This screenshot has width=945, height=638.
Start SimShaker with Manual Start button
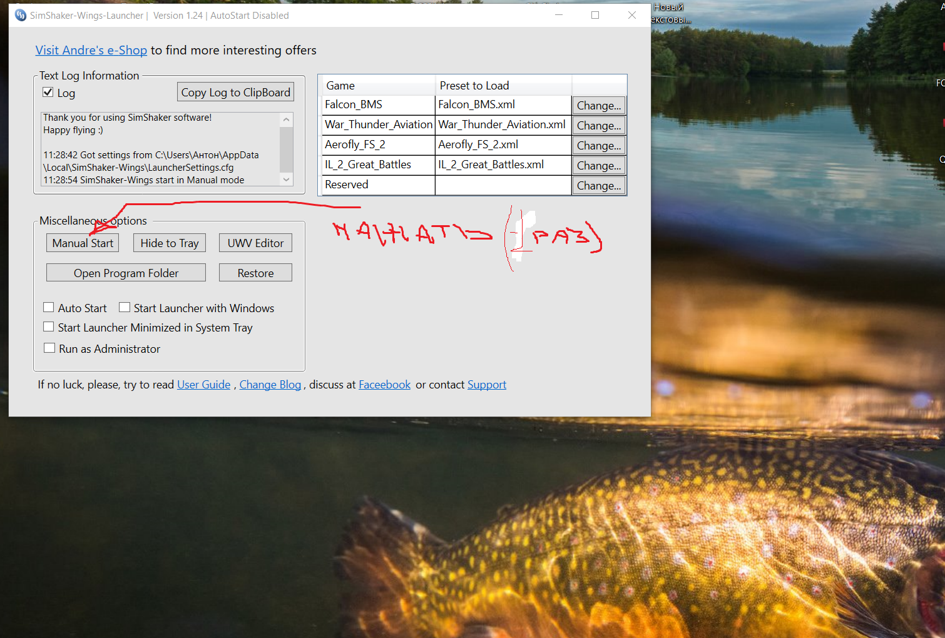pyautogui.click(x=83, y=243)
